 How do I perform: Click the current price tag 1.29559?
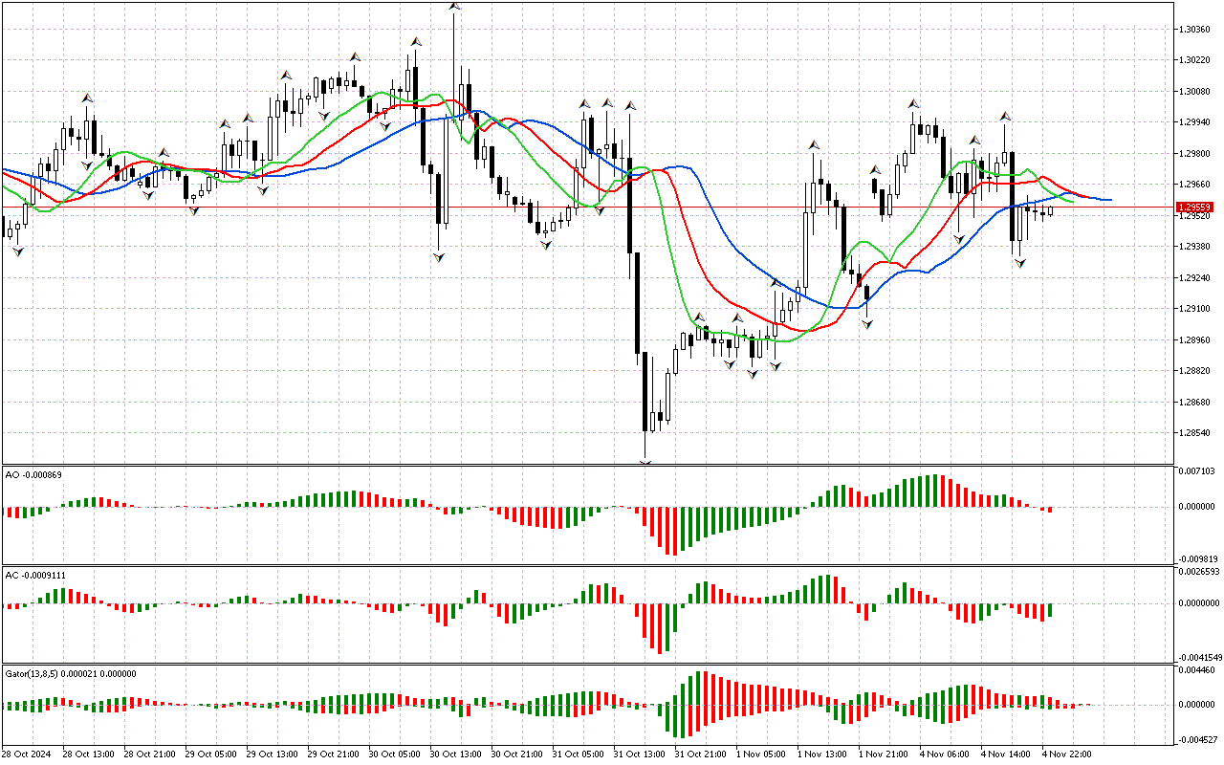click(x=1196, y=207)
